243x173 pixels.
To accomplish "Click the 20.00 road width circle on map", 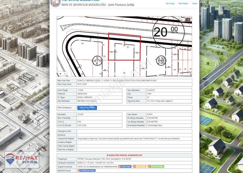I will (168, 32).
